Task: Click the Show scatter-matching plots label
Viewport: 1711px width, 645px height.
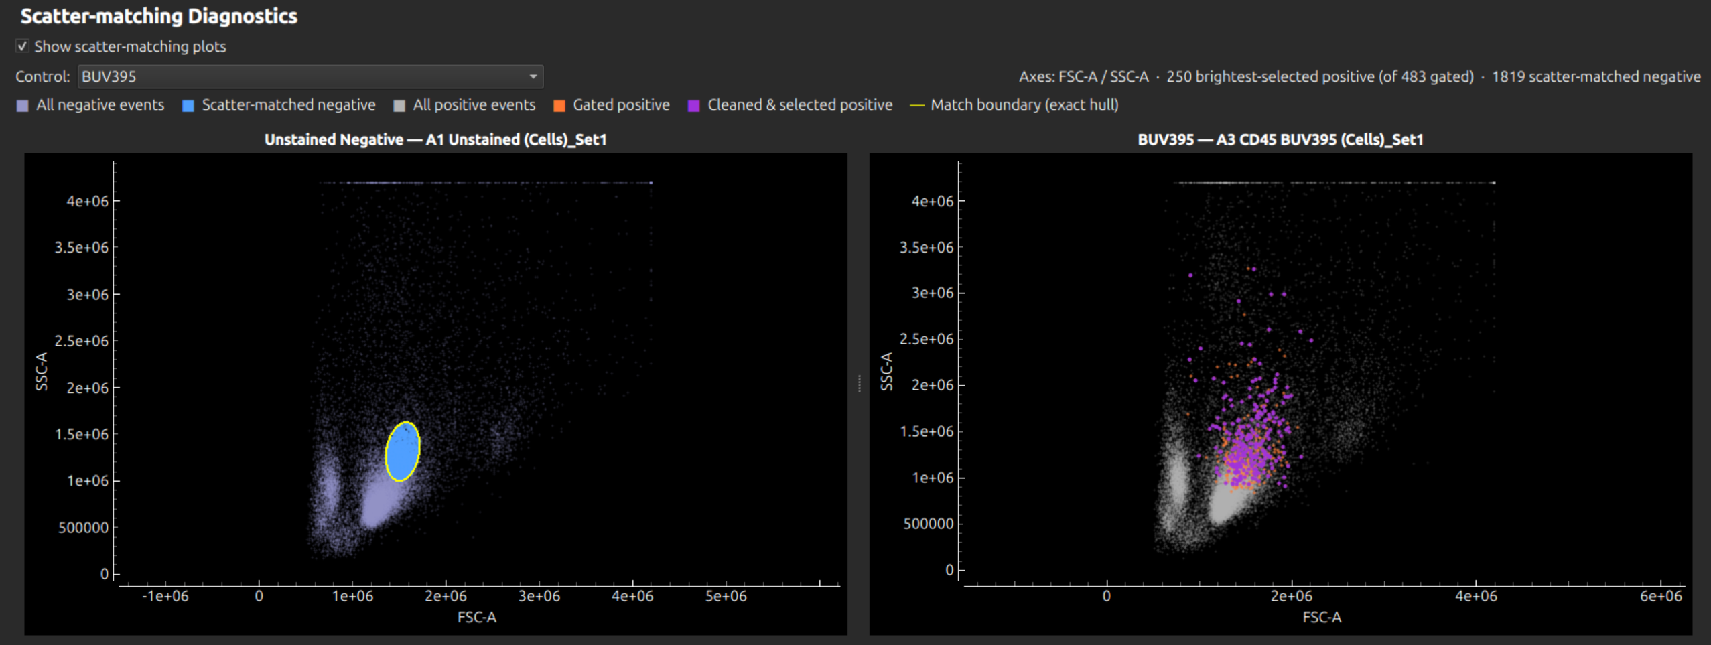Action: pyautogui.click(x=130, y=46)
